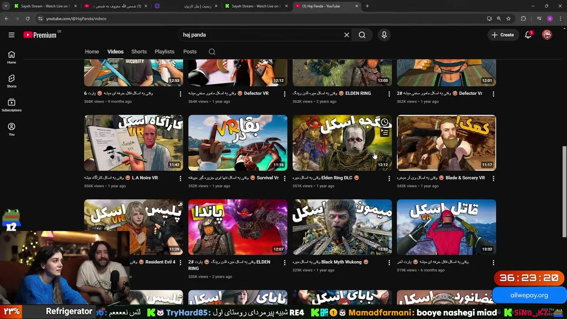Screen dimensions: 567x319
Task: Switch to the ریمیت browser tab
Action: (x=185, y=6)
